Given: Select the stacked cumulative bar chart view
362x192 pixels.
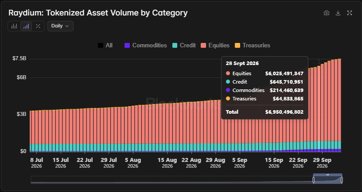Looking at the screenshot, I should [26, 26].
